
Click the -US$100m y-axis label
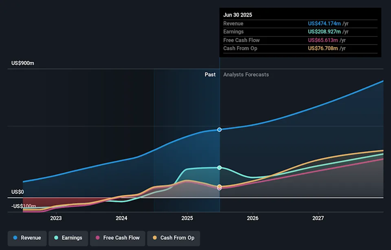(x=24, y=206)
